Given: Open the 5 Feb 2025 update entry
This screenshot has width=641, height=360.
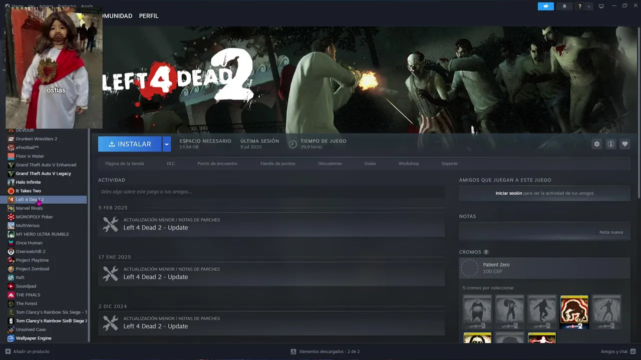Looking at the screenshot, I should 271,224.
